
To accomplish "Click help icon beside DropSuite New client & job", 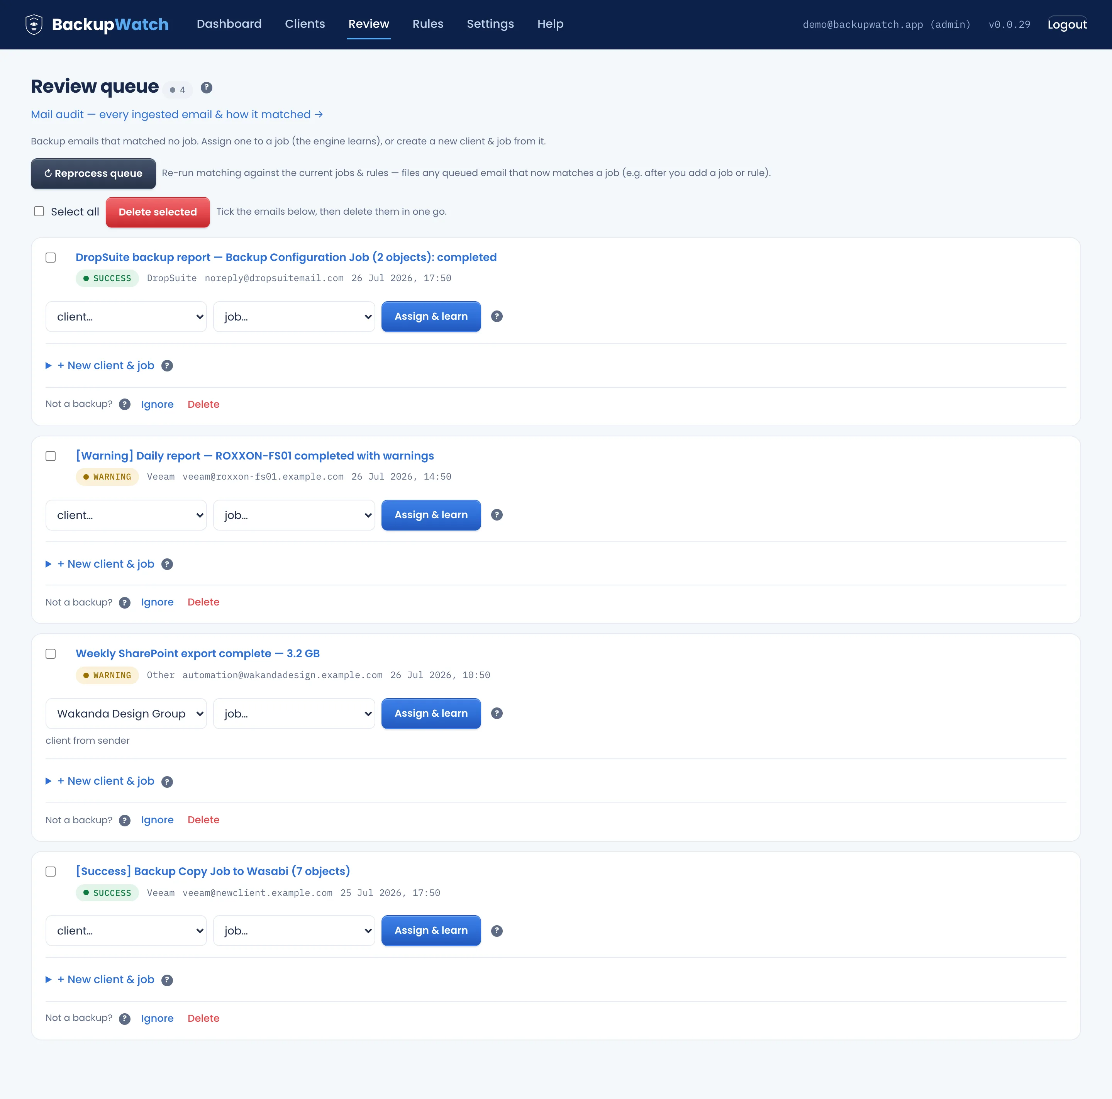I will (x=167, y=366).
